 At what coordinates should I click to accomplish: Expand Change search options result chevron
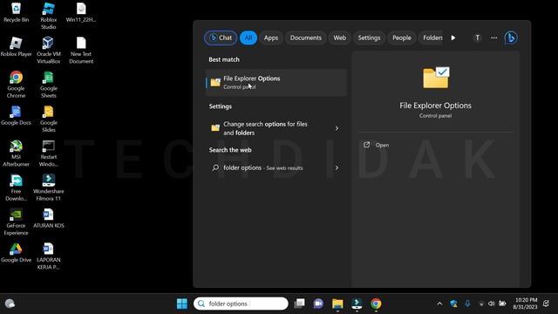(337, 128)
